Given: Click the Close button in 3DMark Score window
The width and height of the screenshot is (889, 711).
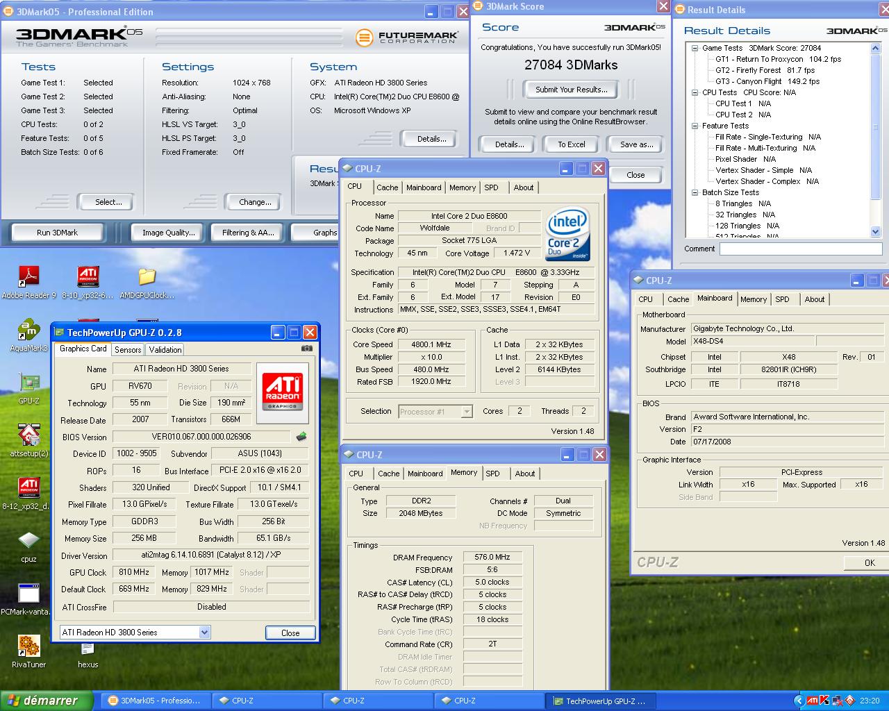Looking at the screenshot, I should (x=635, y=175).
